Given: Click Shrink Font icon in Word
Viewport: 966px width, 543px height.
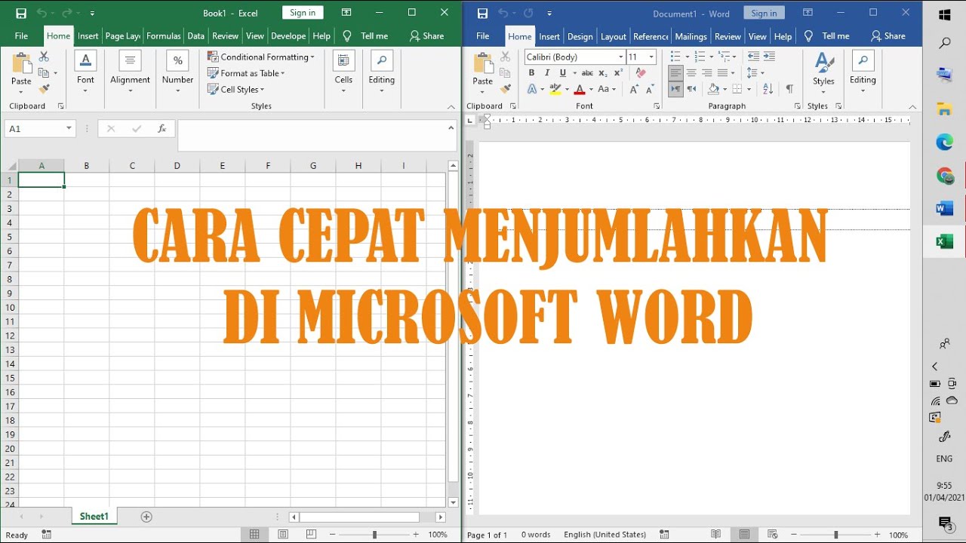Looking at the screenshot, I should 651,89.
